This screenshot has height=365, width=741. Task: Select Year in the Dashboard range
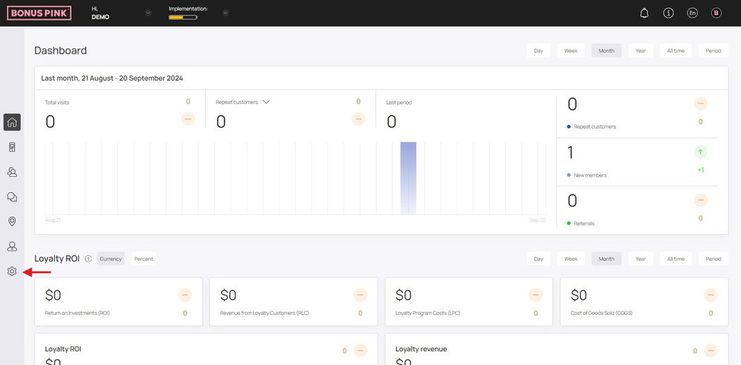(x=640, y=51)
